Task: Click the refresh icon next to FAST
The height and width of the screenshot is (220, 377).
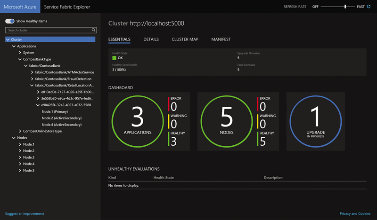Action: [x=369, y=7]
